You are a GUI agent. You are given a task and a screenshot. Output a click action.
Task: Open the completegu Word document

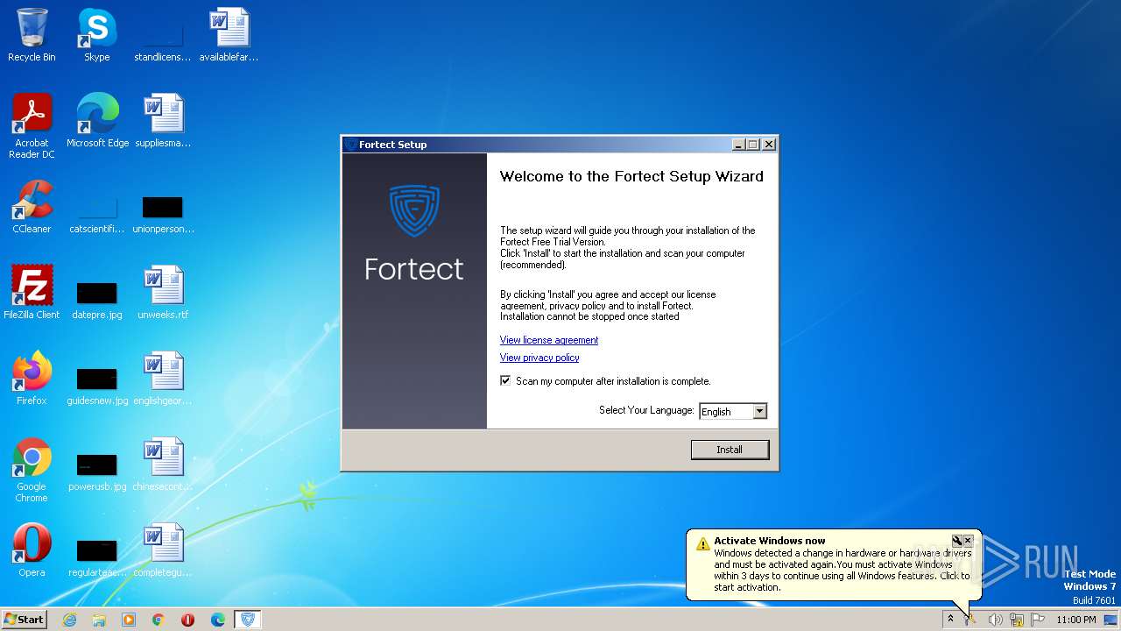(x=163, y=550)
